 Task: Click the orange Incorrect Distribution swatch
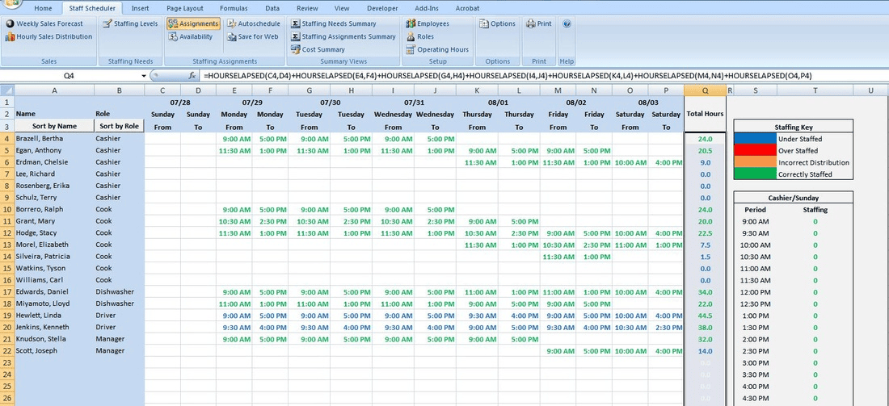point(755,162)
